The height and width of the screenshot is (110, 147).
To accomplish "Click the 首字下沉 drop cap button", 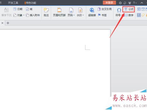I will (x=6, y=12).
